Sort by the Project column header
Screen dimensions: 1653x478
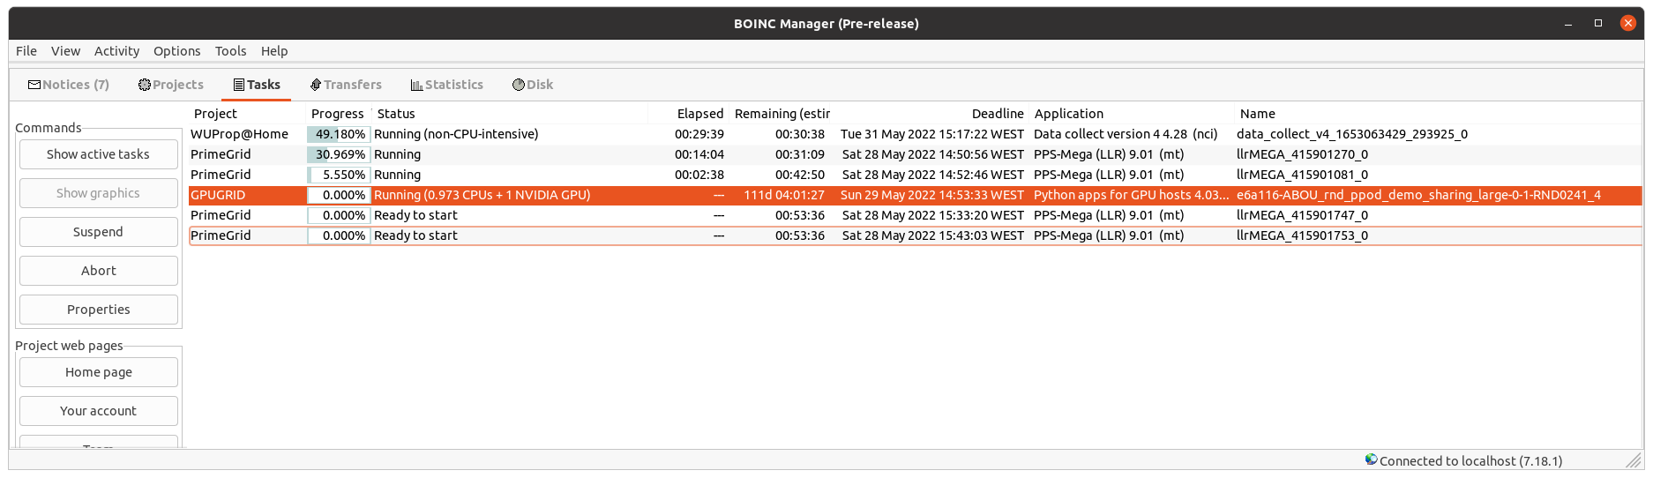(247, 114)
